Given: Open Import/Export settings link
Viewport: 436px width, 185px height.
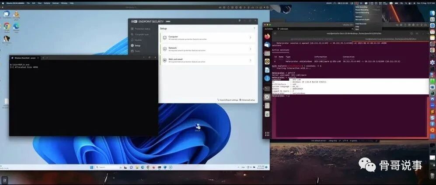Looking at the screenshot, I should coord(227,100).
